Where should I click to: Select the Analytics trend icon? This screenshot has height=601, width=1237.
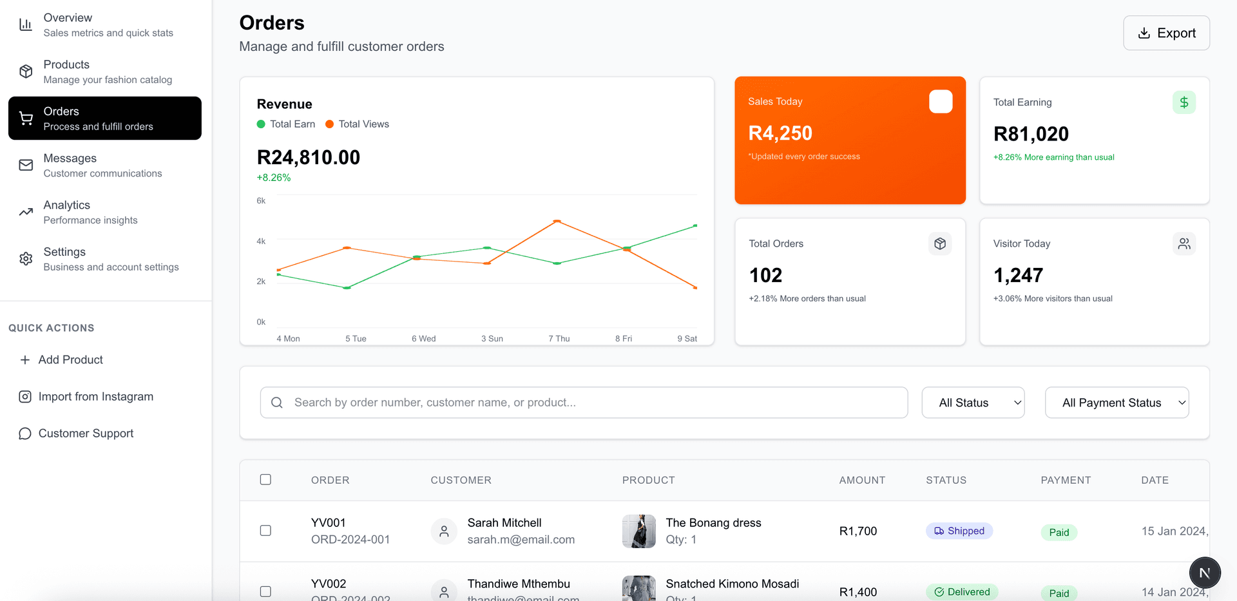click(x=25, y=212)
